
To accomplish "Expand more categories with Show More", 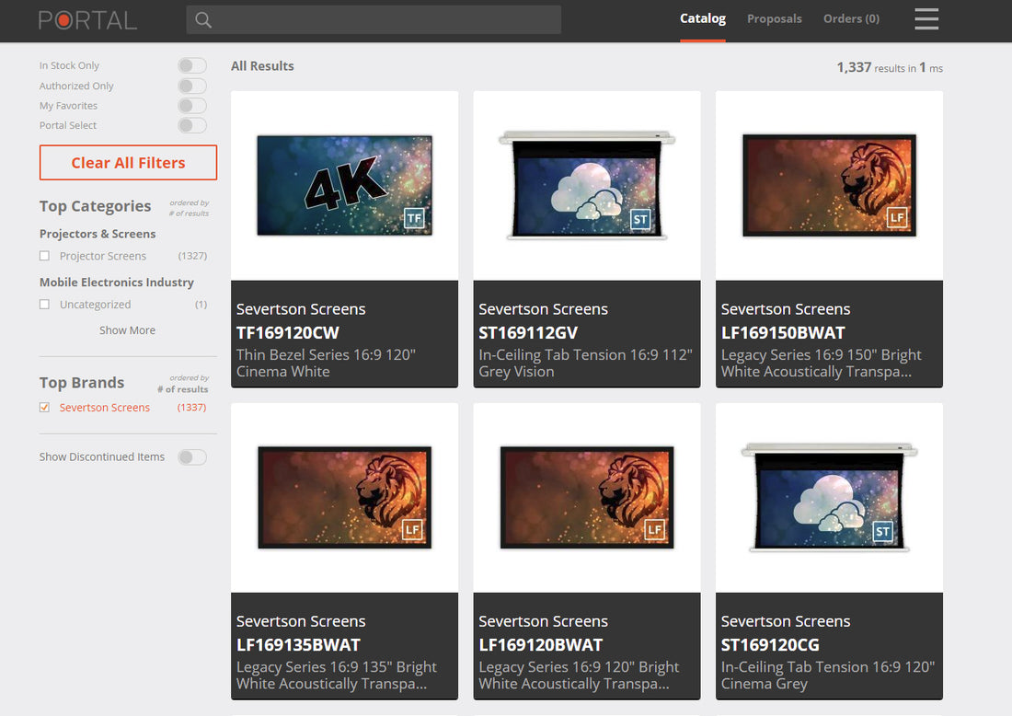I will (128, 329).
